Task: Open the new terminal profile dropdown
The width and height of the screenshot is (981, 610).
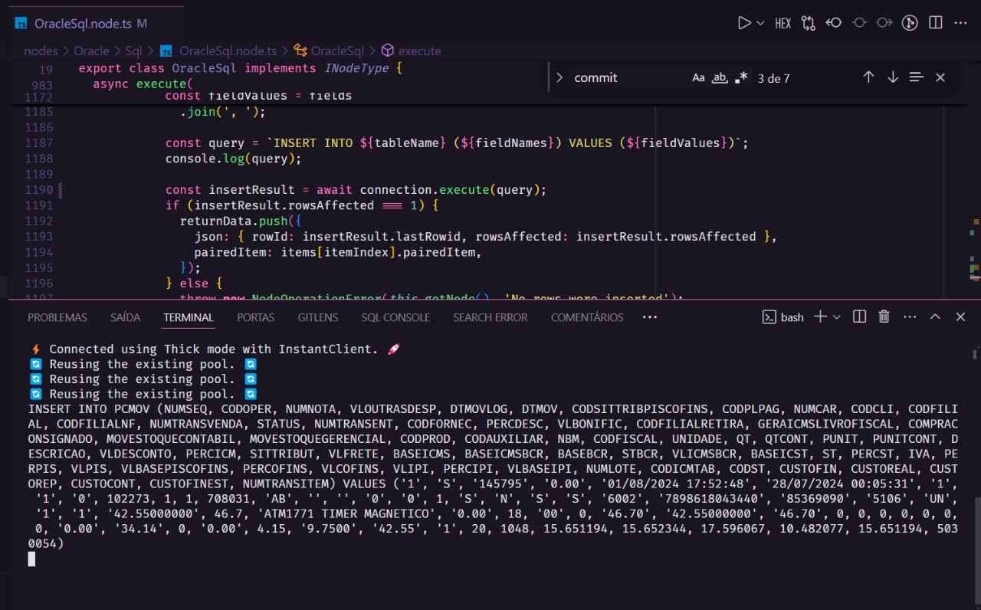Action: tap(837, 316)
